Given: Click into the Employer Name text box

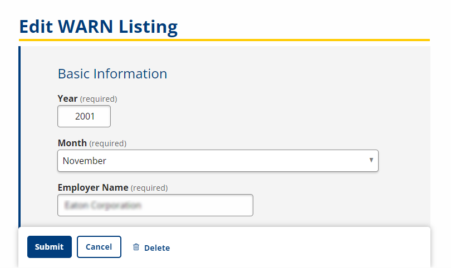Looking at the screenshot, I should click(x=155, y=205).
